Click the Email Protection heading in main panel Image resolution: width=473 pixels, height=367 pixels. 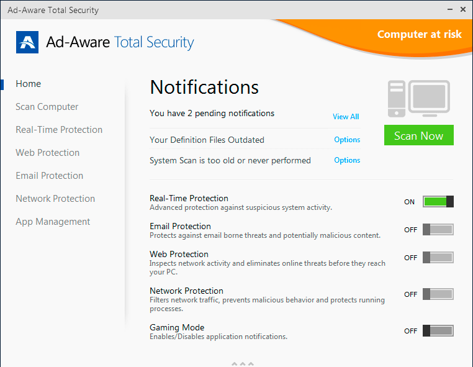[x=180, y=227]
